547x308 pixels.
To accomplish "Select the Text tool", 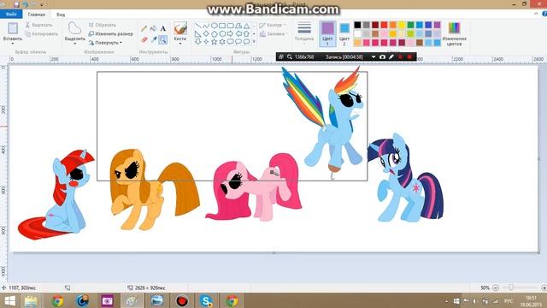I will [x=163, y=28].
